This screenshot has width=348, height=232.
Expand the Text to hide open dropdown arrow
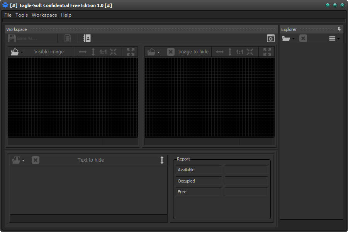(23, 160)
